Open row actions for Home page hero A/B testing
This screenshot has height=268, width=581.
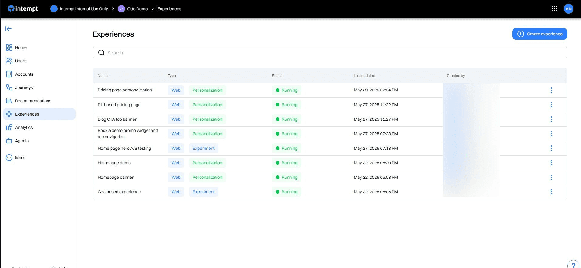click(x=551, y=148)
